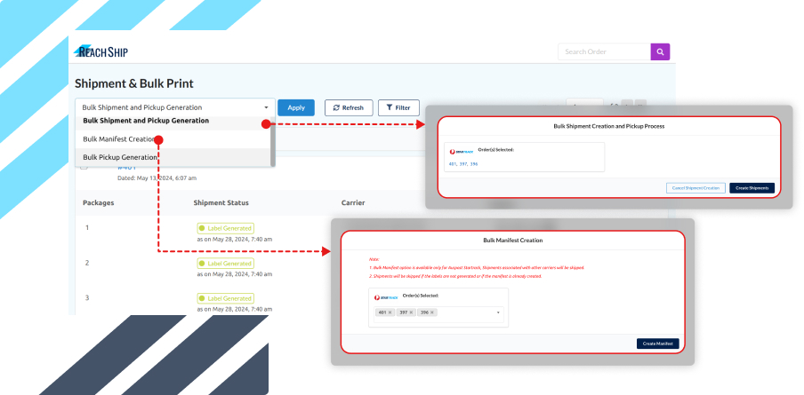Click the 'Dated: May 13, 2024, 6:07 am' text
The height and width of the screenshot is (395, 804).
click(x=157, y=178)
